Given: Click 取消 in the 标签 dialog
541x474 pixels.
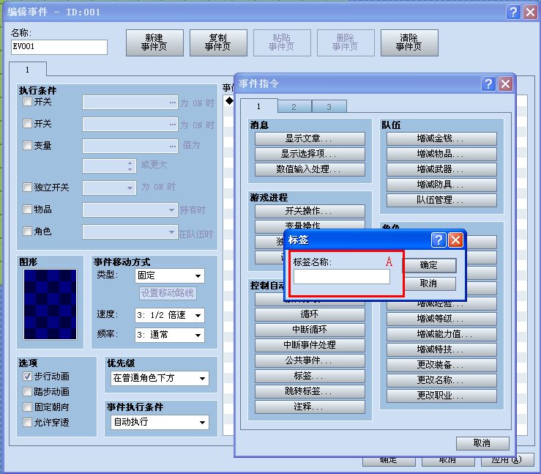Looking at the screenshot, I should tap(429, 284).
